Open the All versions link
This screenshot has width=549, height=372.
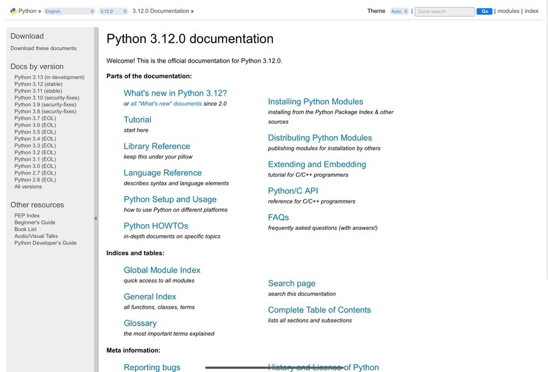click(x=28, y=187)
